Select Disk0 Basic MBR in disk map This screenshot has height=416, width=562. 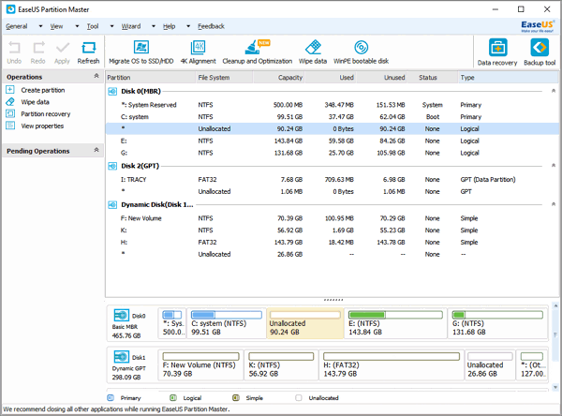(131, 324)
